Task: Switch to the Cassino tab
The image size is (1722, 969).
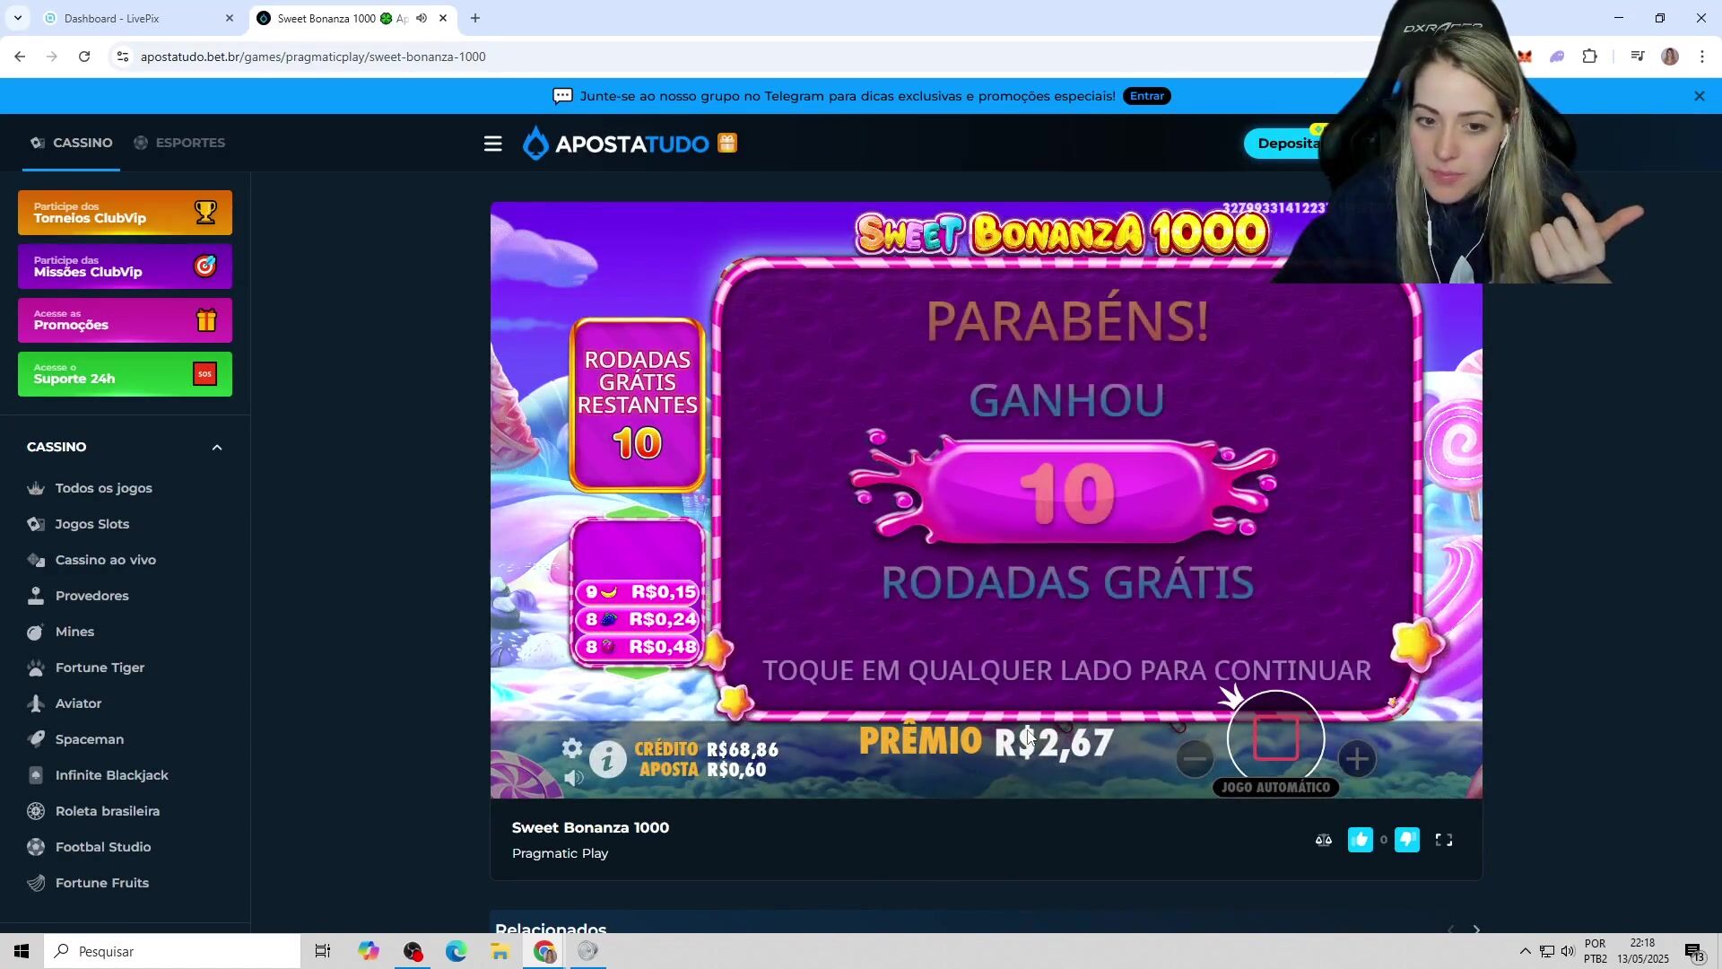Action: pos(71,143)
